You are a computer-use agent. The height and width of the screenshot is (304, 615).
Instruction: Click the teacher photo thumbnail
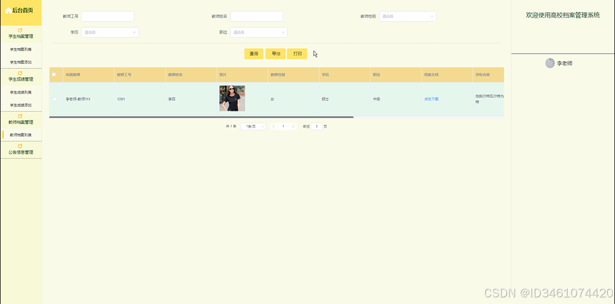pos(232,98)
